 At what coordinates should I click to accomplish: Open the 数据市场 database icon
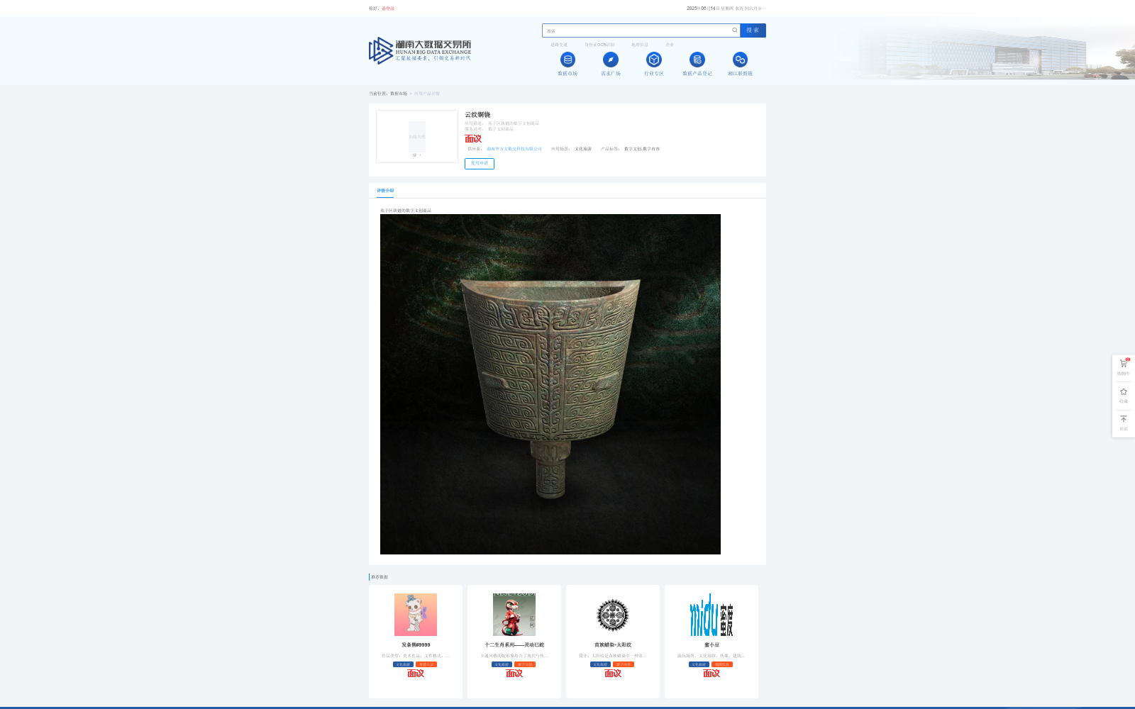pyautogui.click(x=567, y=60)
